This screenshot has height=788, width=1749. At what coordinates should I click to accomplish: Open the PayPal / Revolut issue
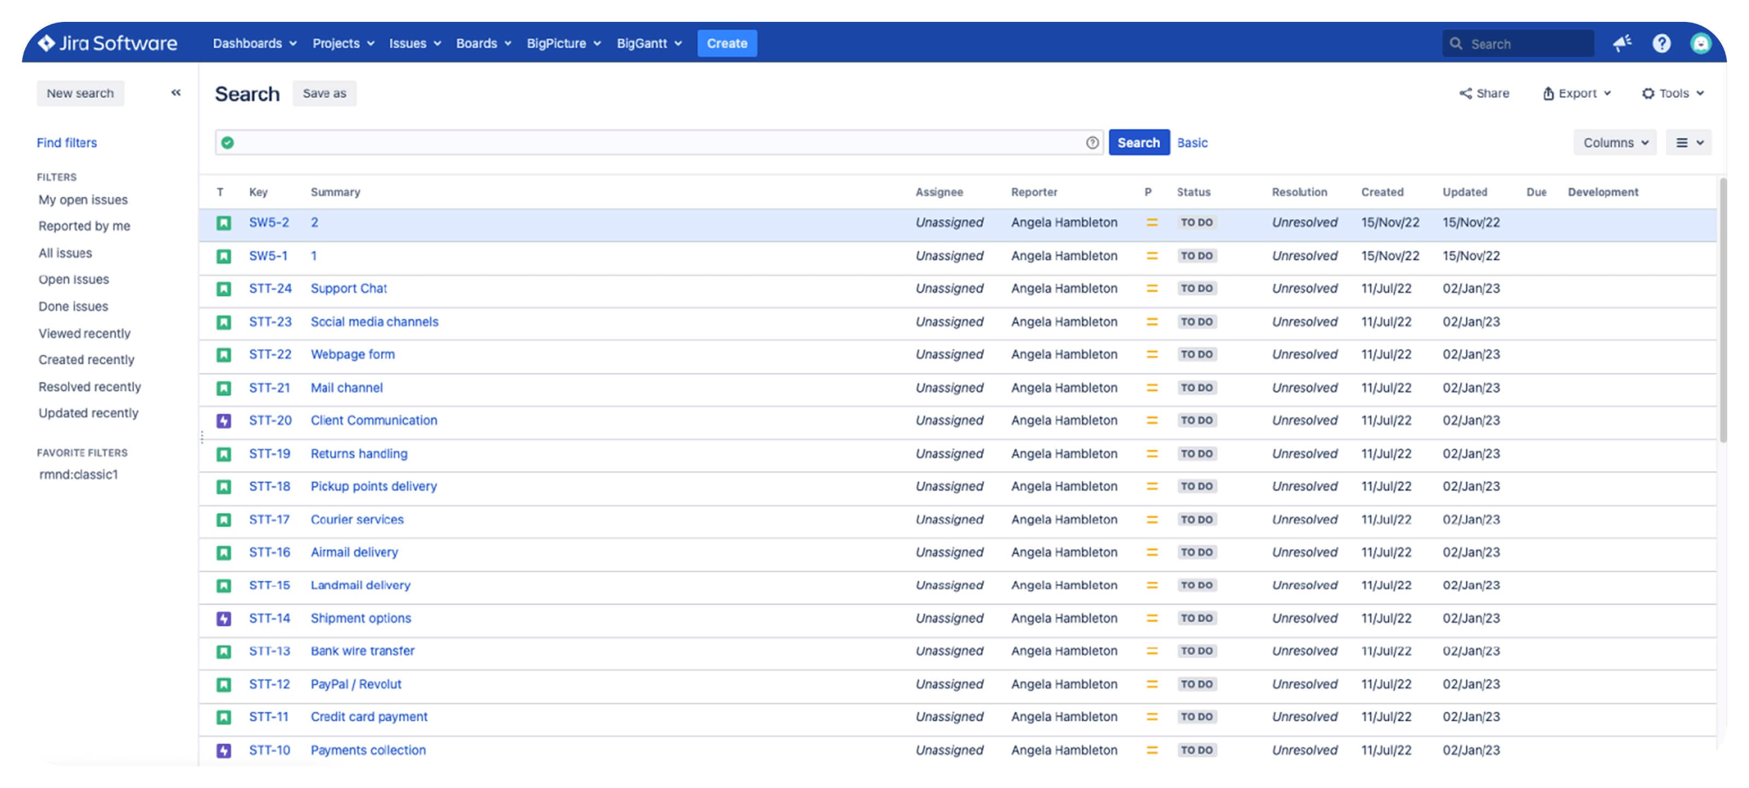[356, 684]
